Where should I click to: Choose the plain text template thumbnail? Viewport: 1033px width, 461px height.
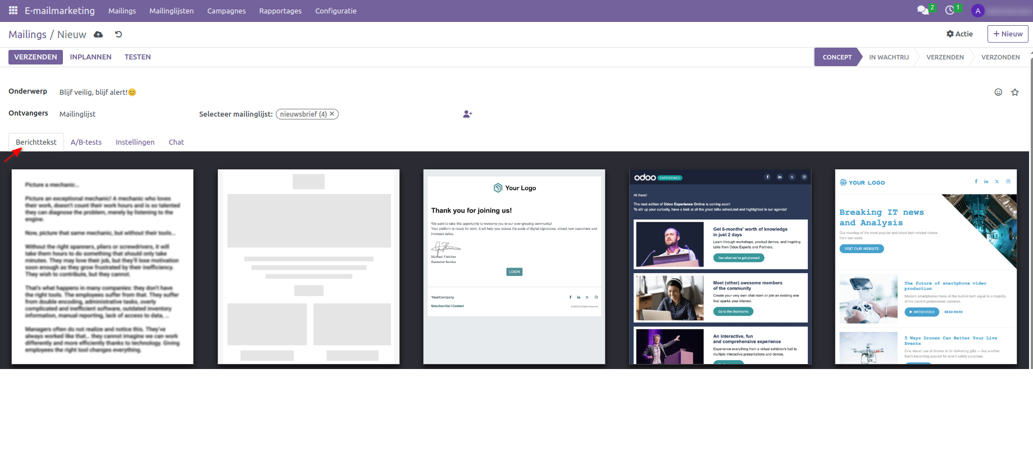[102, 267]
